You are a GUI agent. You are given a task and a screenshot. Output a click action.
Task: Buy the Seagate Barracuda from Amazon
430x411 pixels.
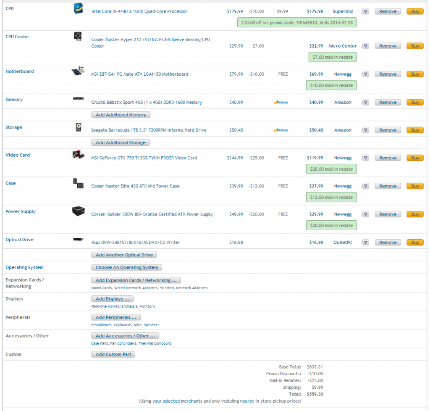pyautogui.click(x=415, y=130)
